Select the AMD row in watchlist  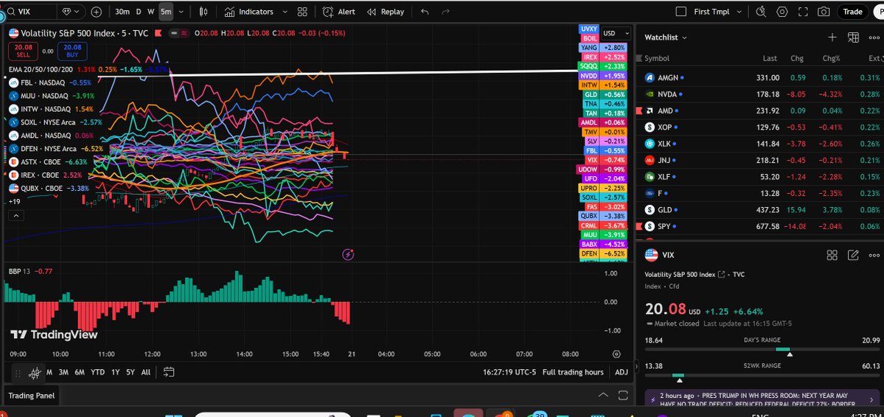[759, 111]
